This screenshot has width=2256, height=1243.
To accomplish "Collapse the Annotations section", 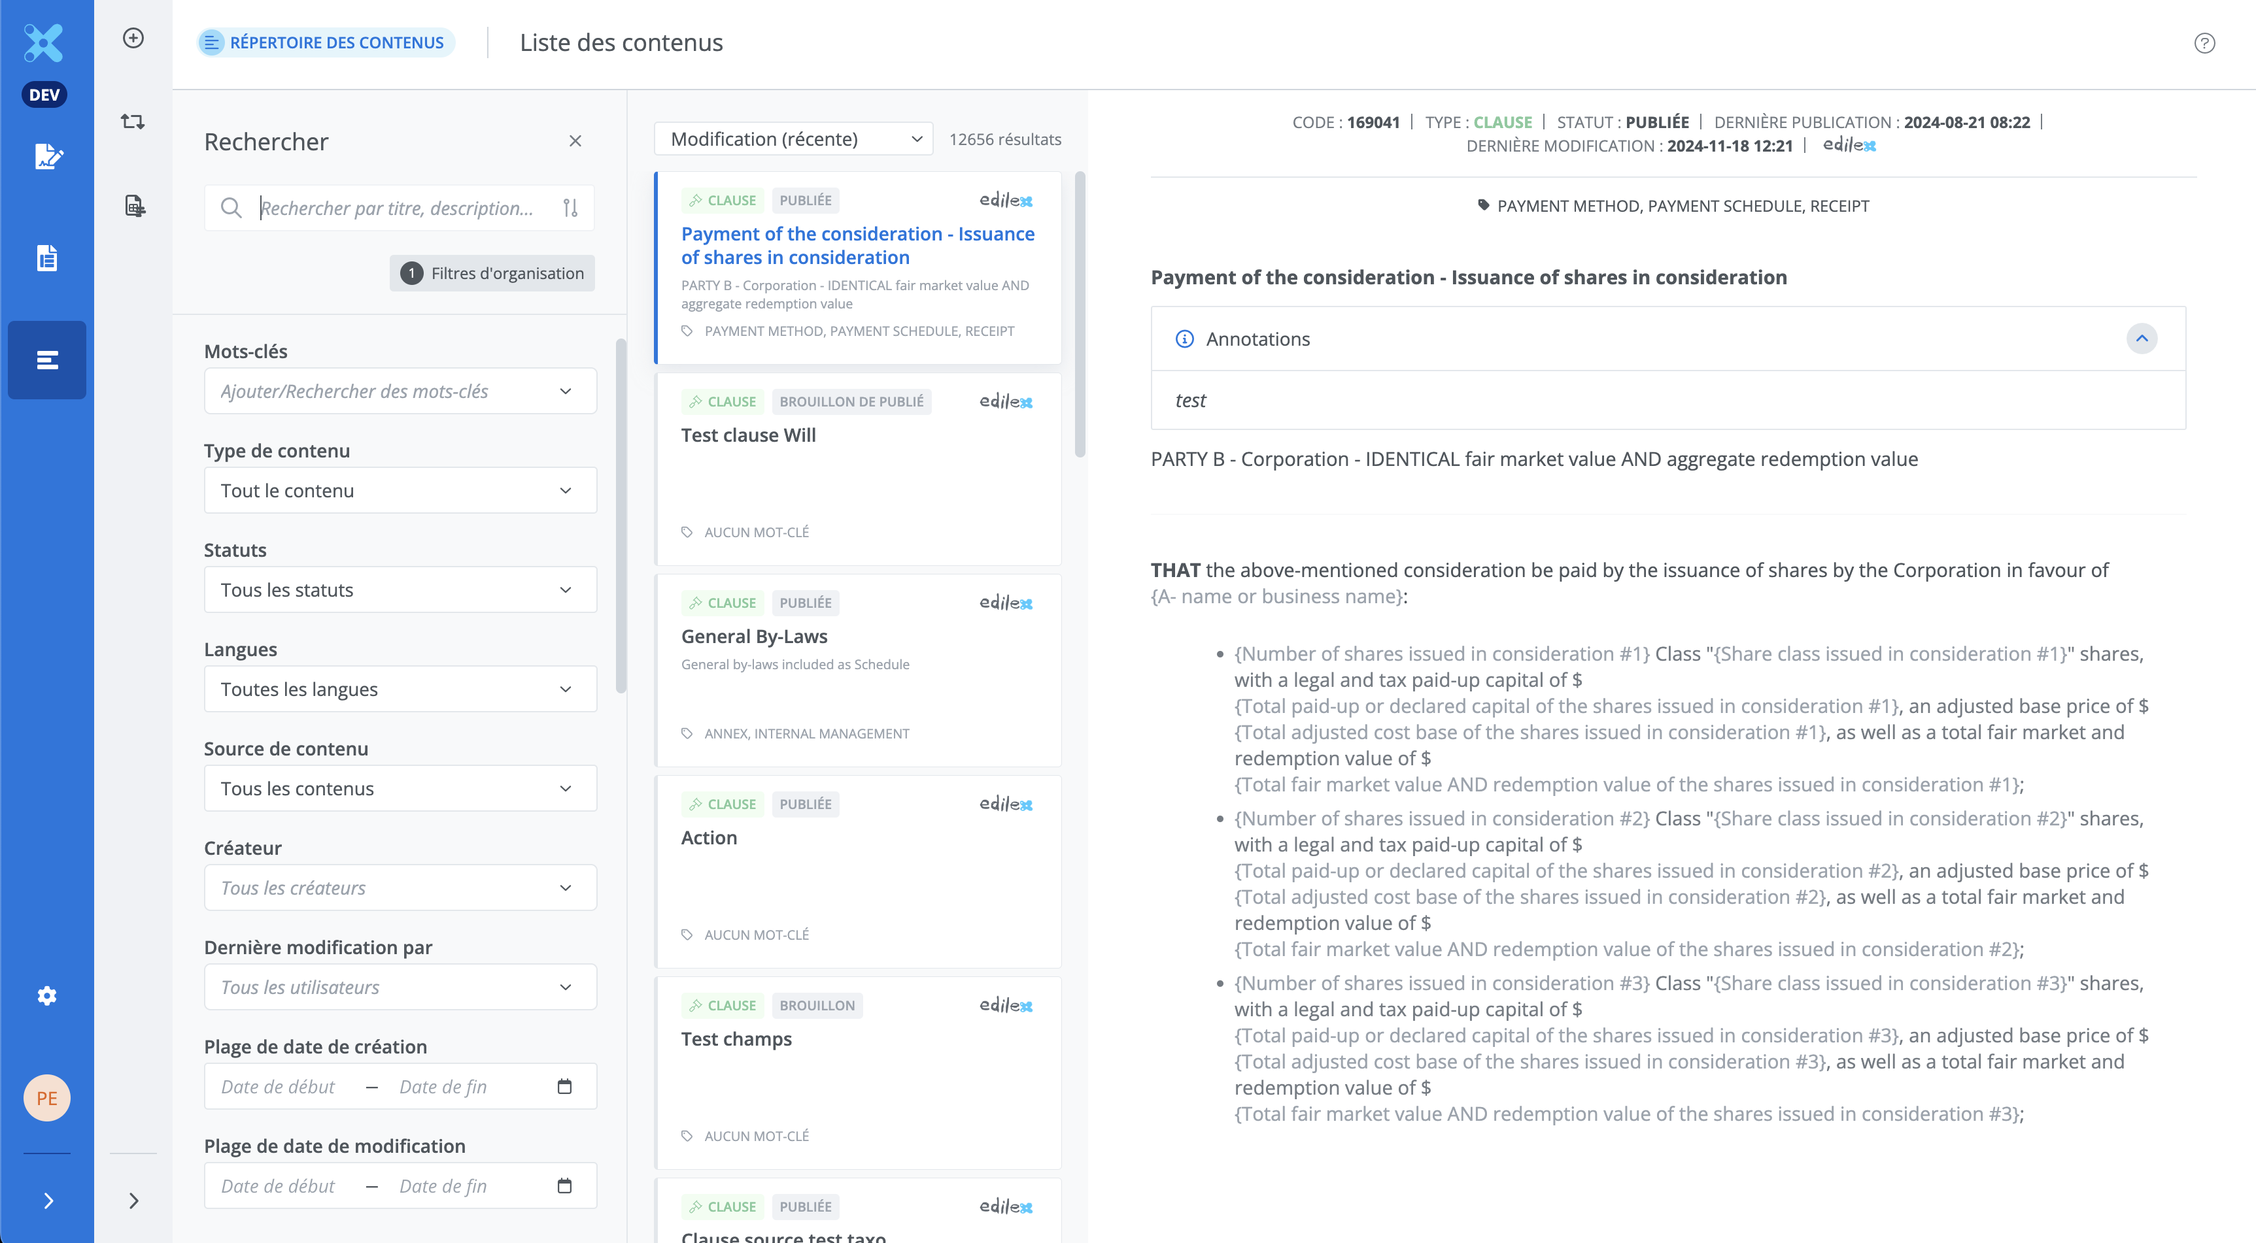I will pos(2142,339).
